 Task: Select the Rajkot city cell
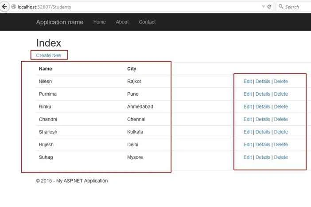tap(134, 82)
